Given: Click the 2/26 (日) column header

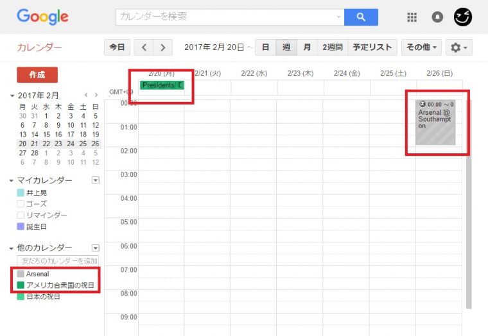Looking at the screenshot, I should pyautogui.click(x=439, y=73).
